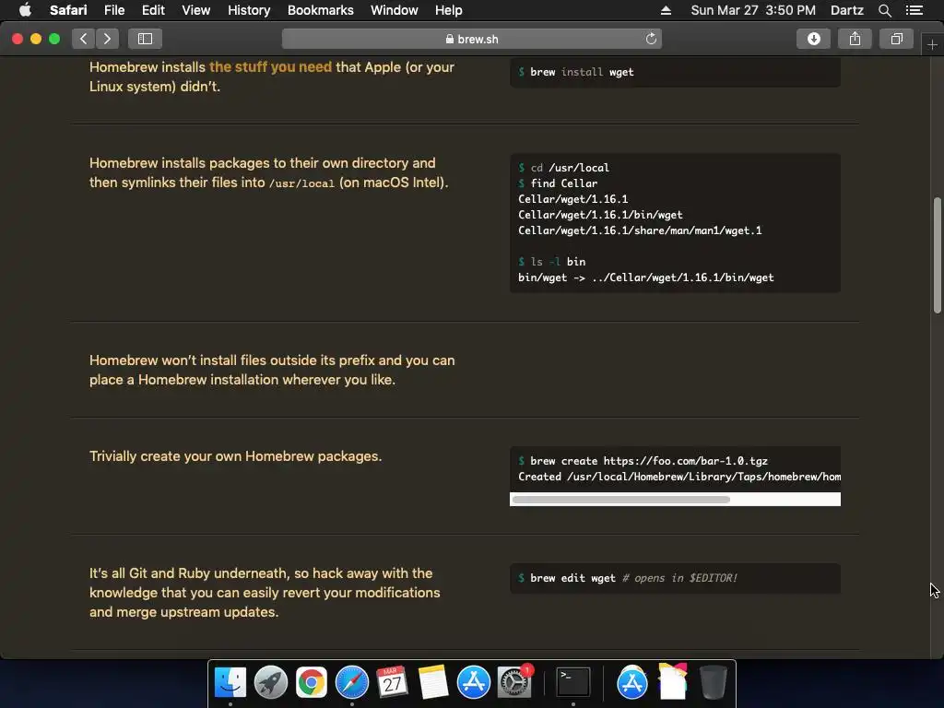Show all tabs overview
Screen dimensions: 944x708
pyautogui.click(x=896, y=39)
